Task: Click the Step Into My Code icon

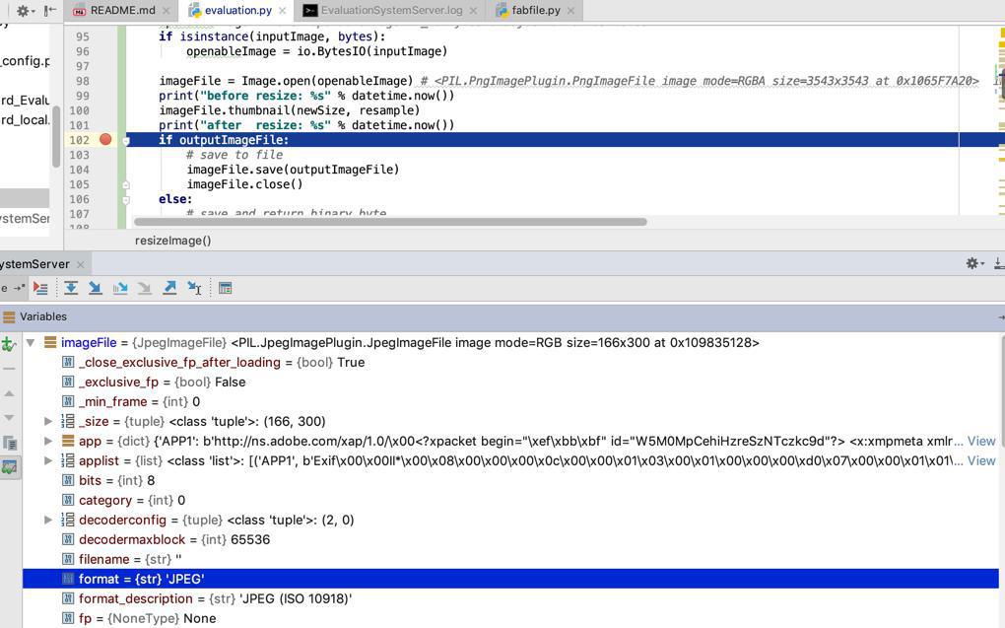Action: click(x=120, y=288)
